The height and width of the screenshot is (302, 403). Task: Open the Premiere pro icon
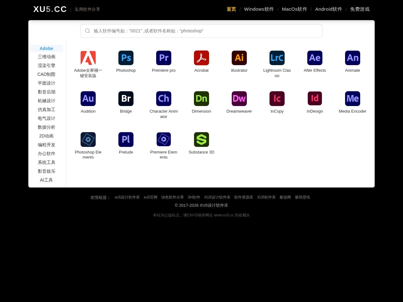(164, 58)
